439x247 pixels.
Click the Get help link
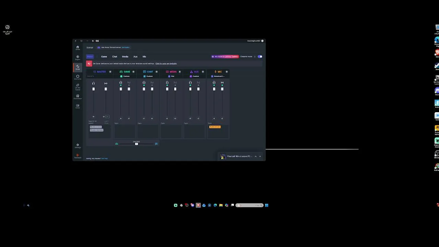(104, 158)
